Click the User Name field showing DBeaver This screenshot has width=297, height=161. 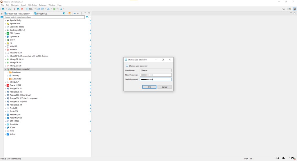156,70
